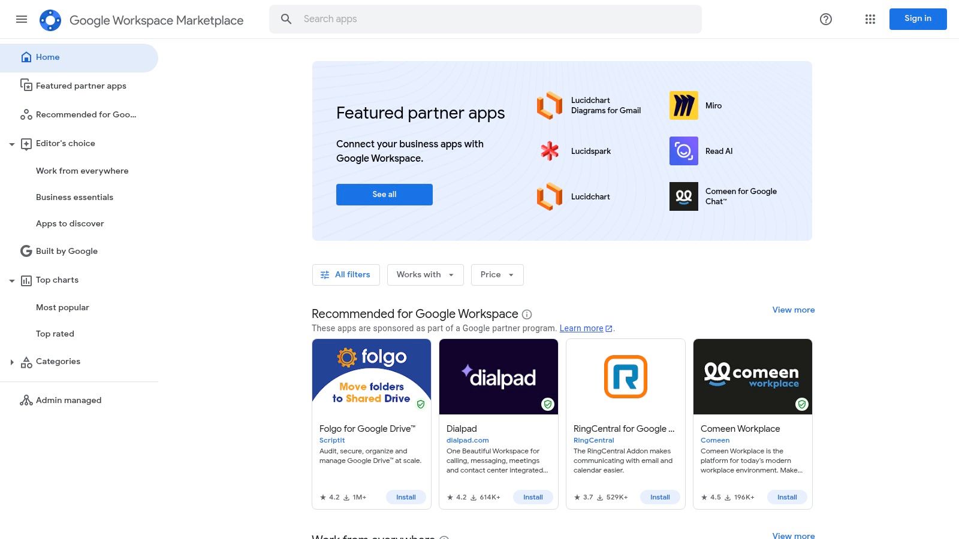Screen dimensions: 959x539
Task: Install RingCentral for Google
Action: pos(660,497)
